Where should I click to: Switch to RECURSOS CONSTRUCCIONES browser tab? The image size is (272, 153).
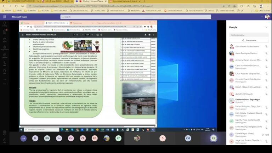pyautogui.click(x=23, y=1)
